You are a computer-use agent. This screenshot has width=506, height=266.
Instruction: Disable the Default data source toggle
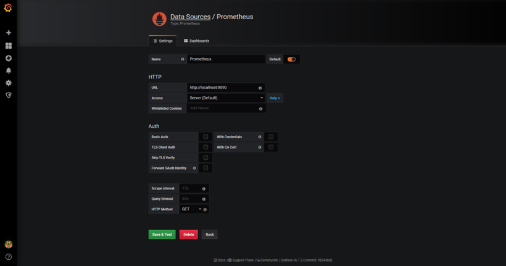point(291,59)
